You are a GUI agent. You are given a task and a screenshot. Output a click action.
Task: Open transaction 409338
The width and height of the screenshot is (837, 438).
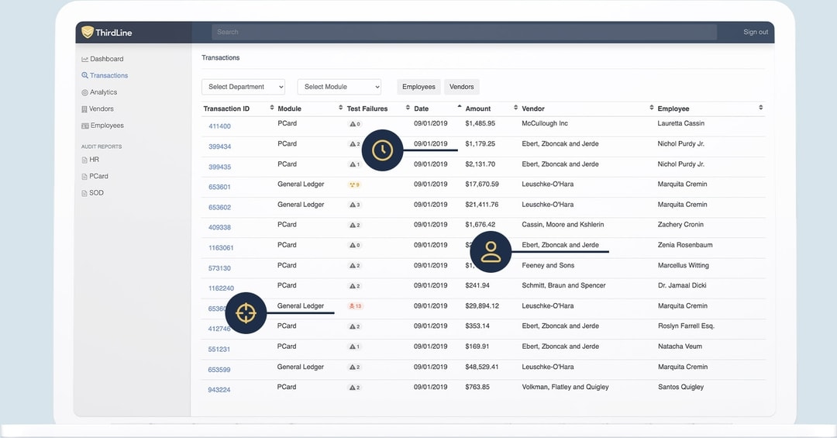click(219, 228)
